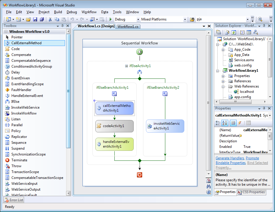Toggle auto-hide pin on Solution Explorer
This screenshot has height=212, width=275.
click(264, 26)
